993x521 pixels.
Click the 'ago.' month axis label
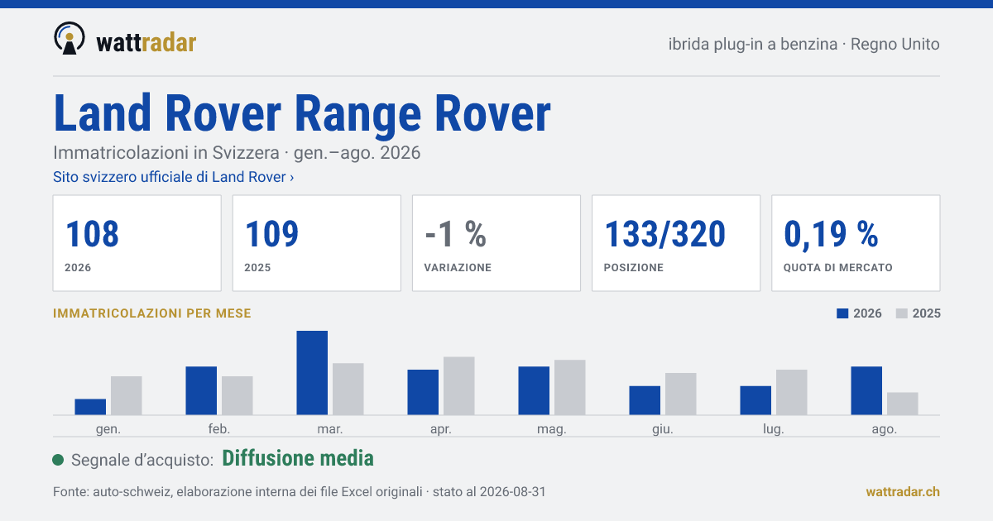[885, 429]
